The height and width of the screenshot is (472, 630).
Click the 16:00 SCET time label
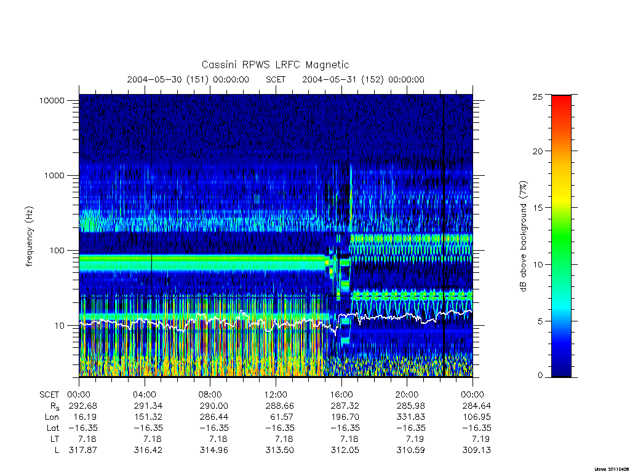(341, 395)
